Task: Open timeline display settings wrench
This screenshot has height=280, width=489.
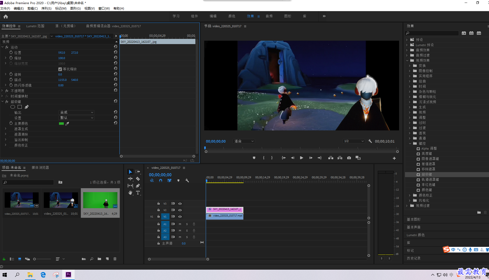Action: click(187, 180)
